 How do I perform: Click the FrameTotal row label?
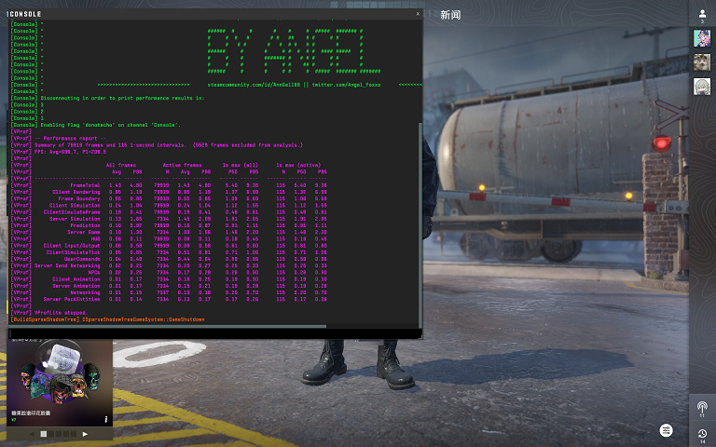85,185
